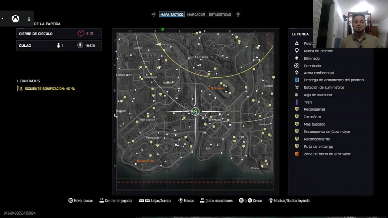The image size is (388, 218).
Task: Click Centrar en jugador hint
Action: click(116, 200)
